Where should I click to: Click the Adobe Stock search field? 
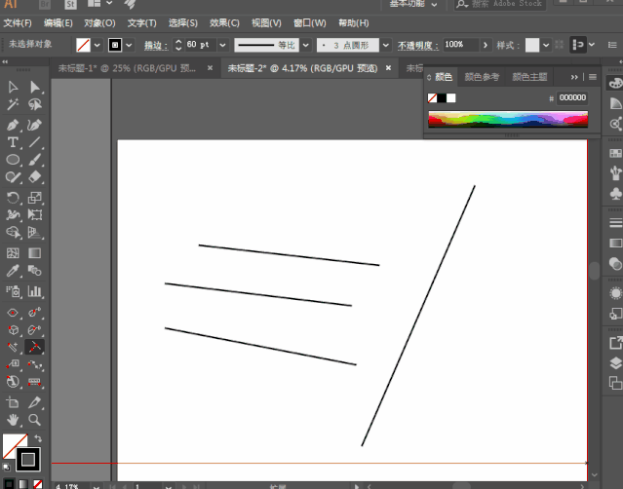(x=500, y=4)
